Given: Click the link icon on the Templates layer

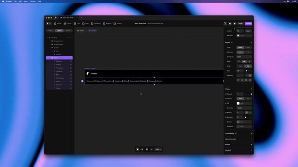Looking at the screenshot, I should pos(71,68).
